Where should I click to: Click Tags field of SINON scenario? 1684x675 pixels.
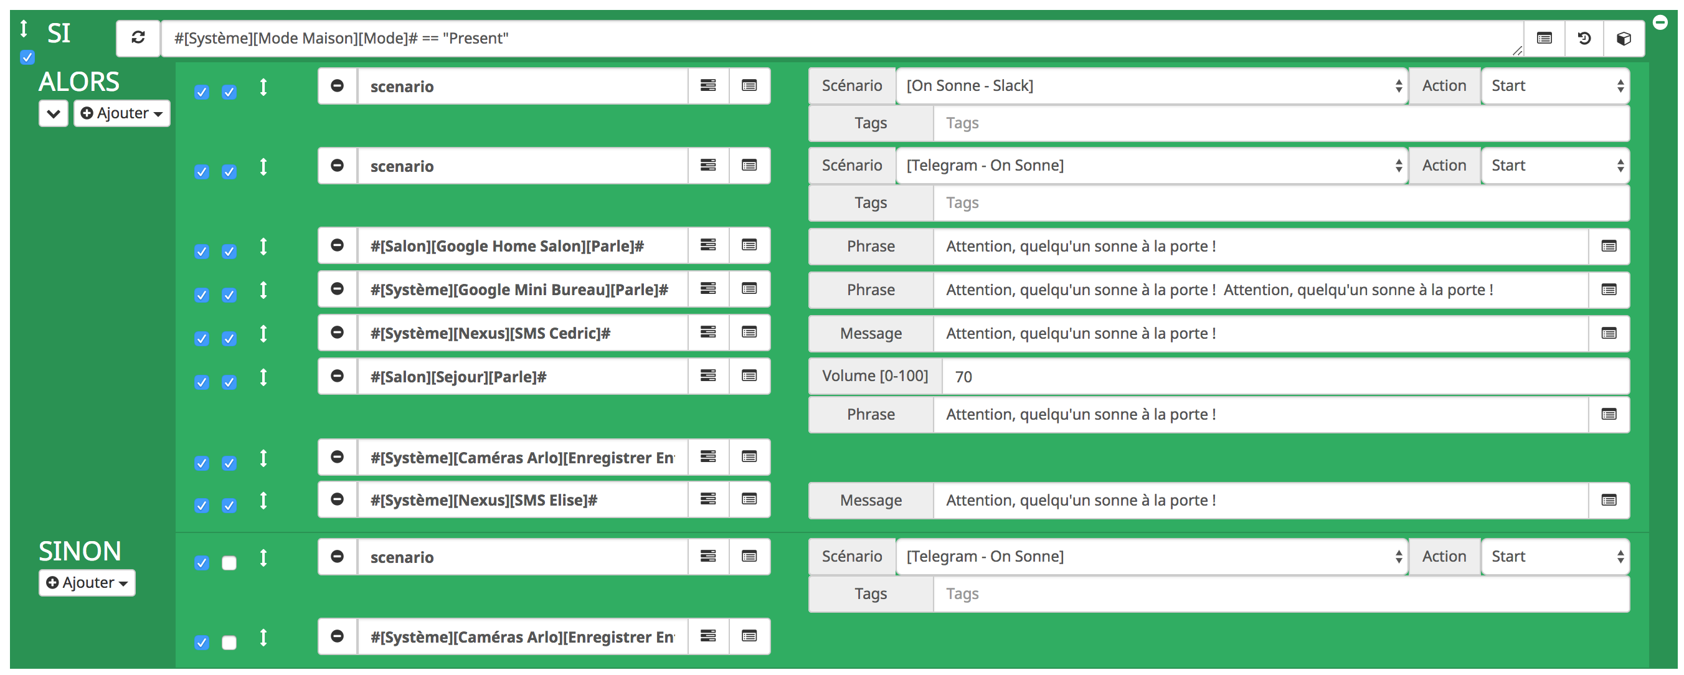(1281, 594)
